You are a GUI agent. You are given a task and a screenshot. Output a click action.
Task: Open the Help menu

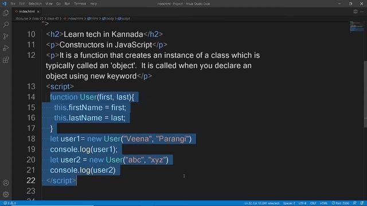click(93, 4)
